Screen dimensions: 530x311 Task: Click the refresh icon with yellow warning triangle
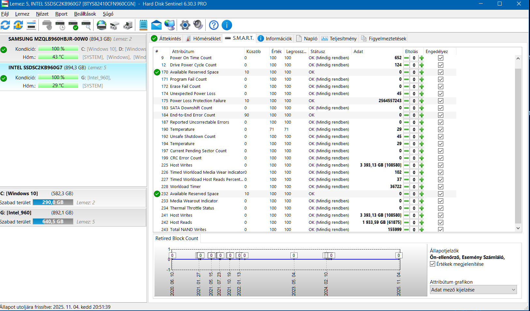point(18,25)
